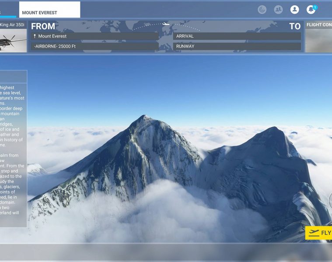Select the Mount Everest departure field
The height and width of the screenshot is (262, 332).
(x=95, y=36)
